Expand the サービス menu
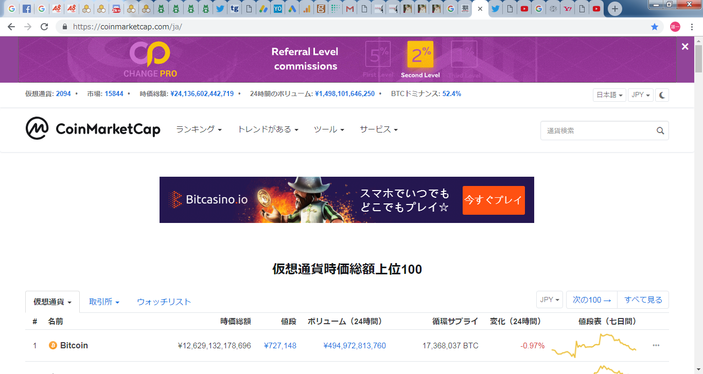This screenshot has height=374, width=703. [379, 129]
